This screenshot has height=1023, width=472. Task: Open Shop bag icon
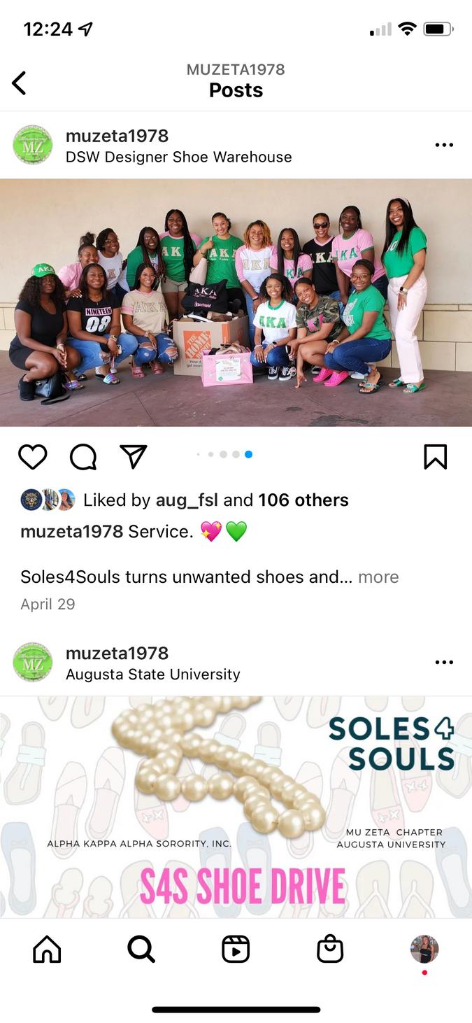click(330, 950)
